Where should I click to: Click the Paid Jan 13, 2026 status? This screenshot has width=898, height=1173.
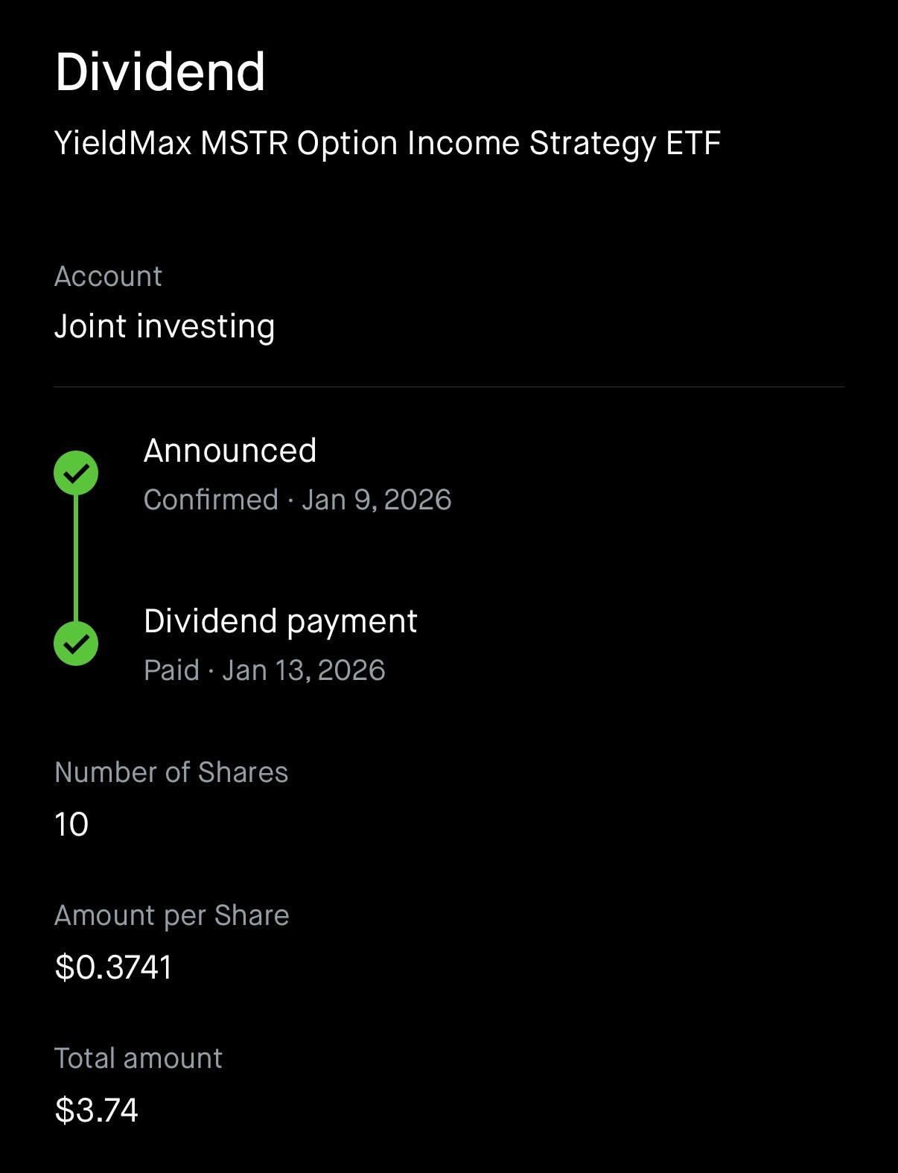click(264, 670)
